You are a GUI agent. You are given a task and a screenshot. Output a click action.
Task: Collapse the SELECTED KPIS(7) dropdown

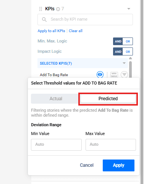[124, 63]
